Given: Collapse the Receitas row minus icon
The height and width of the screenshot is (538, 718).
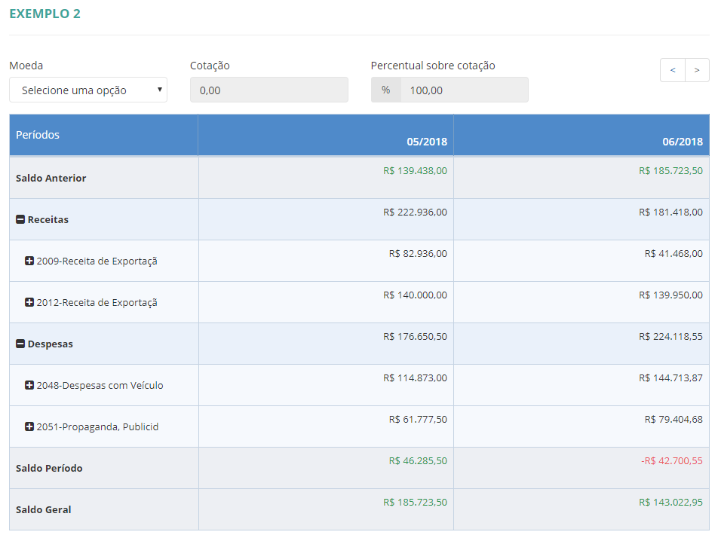Looking at the screenshot, I should tap(20, 220).
